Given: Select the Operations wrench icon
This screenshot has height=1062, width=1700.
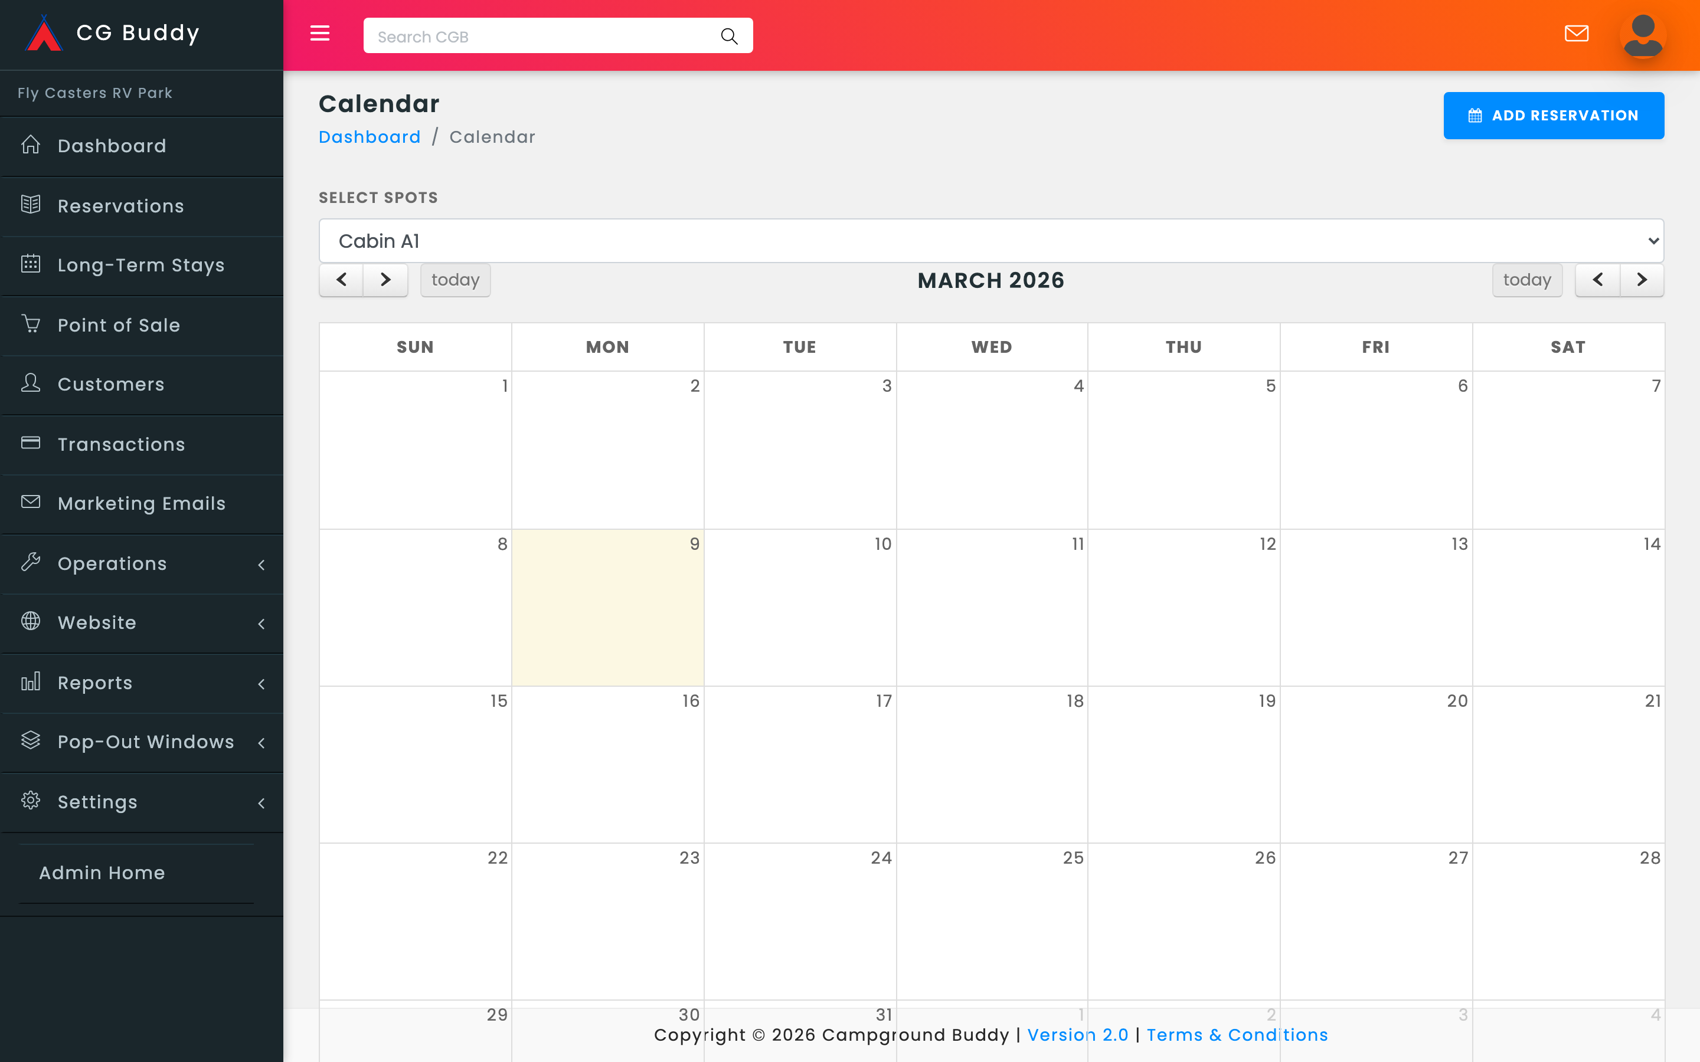Looking at the screenshot, I should 31,562.
